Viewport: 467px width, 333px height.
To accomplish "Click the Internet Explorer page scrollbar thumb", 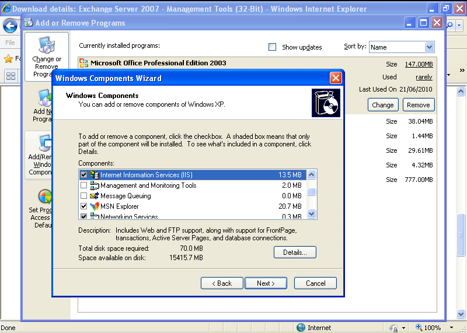I will (x=461, y=235).
